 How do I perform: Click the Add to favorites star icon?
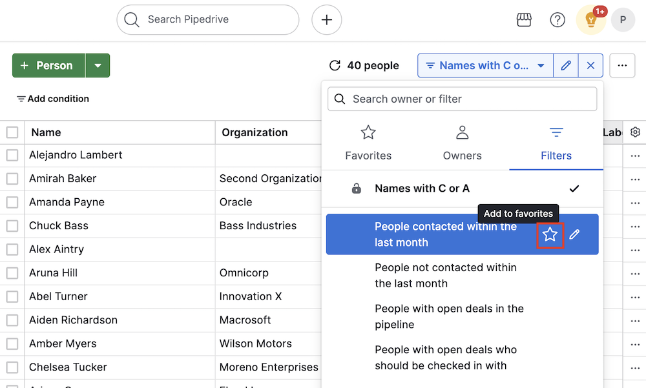pos(550,236)
